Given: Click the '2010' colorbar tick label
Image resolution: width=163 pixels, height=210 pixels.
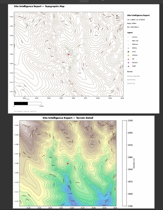Looking at the screenshot, I should pos(130,145).
